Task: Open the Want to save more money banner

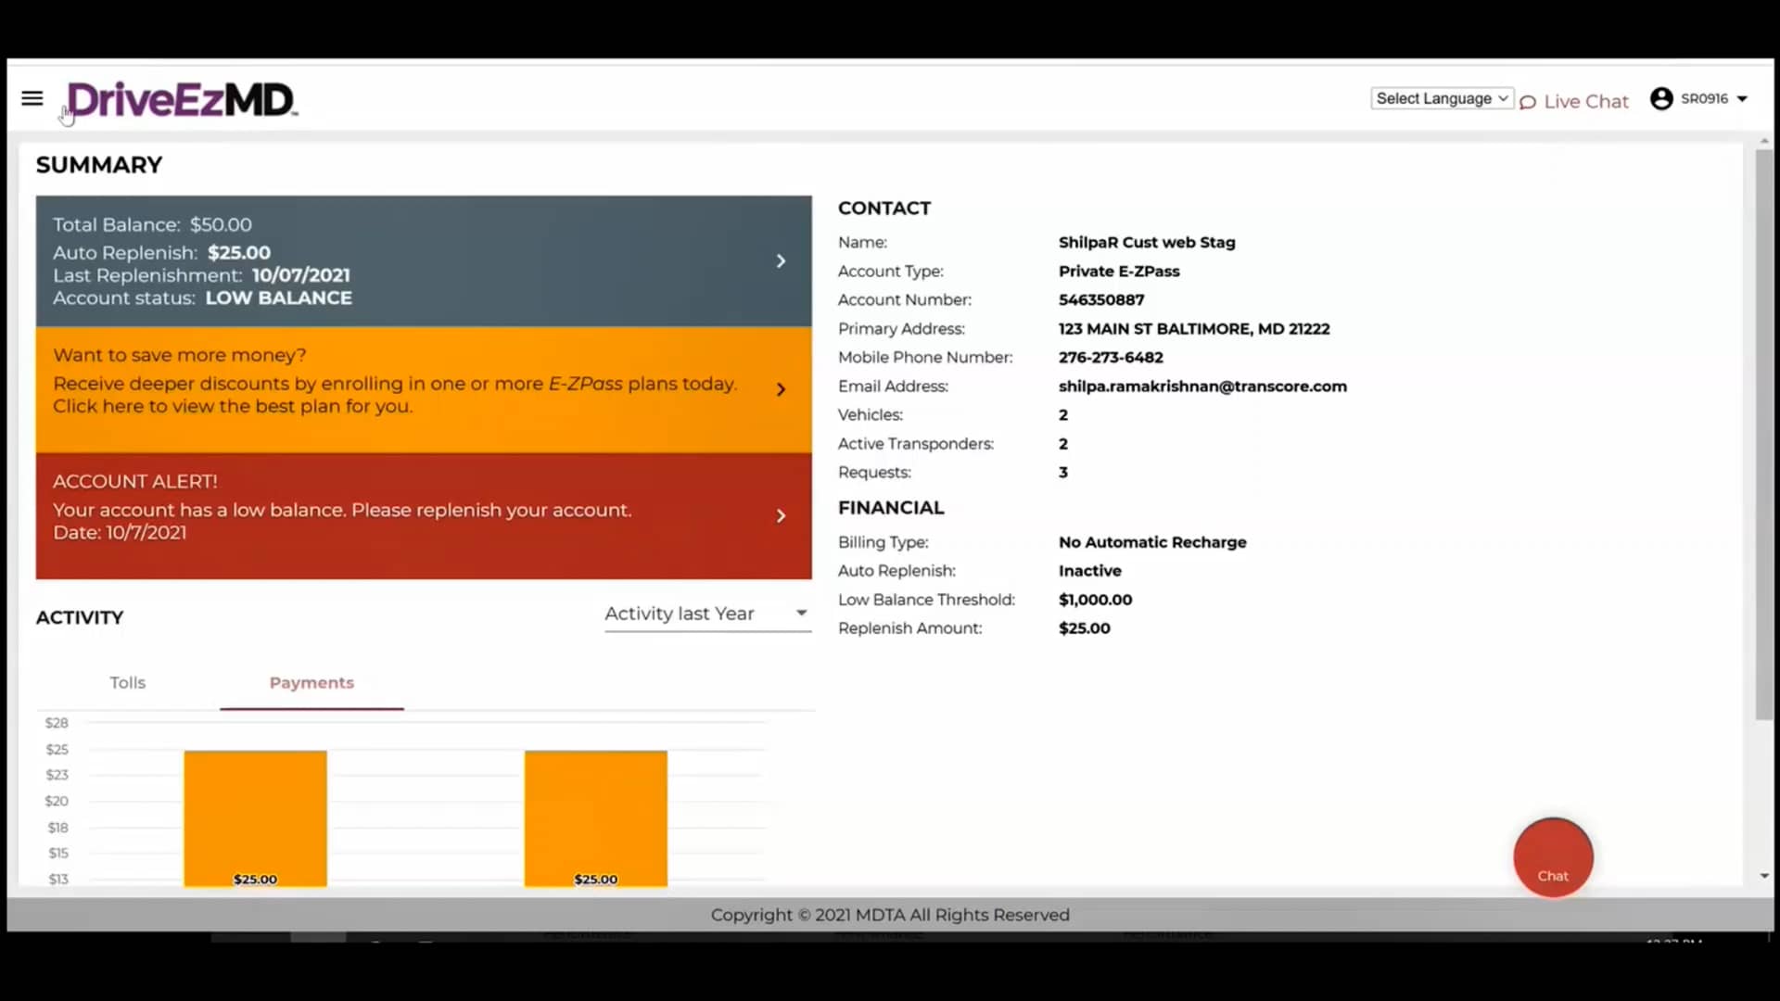Action: click(x=424, y=389)
